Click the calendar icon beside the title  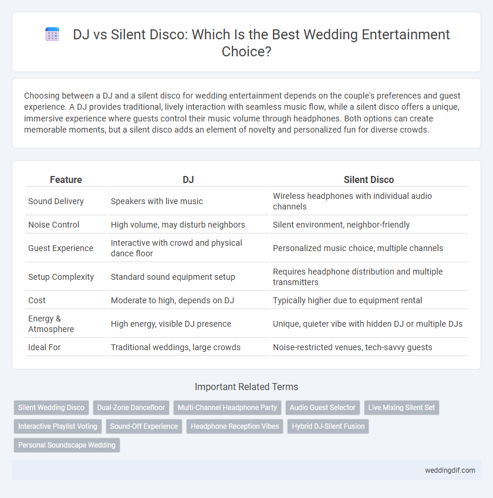tap(52, 34)
